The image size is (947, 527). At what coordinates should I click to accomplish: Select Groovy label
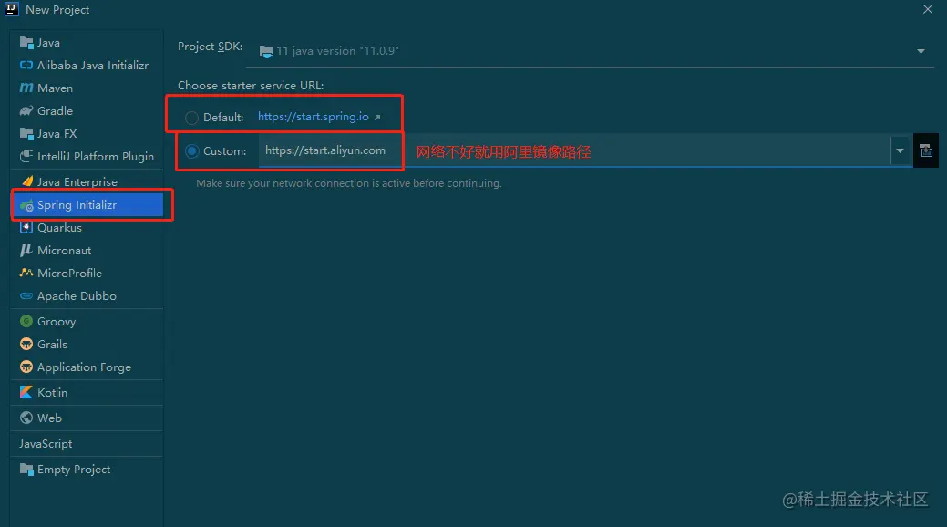pos(57,322)
